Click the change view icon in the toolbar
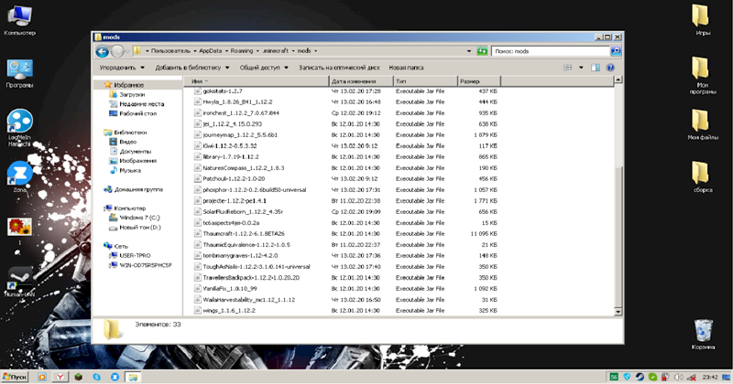 568,68
